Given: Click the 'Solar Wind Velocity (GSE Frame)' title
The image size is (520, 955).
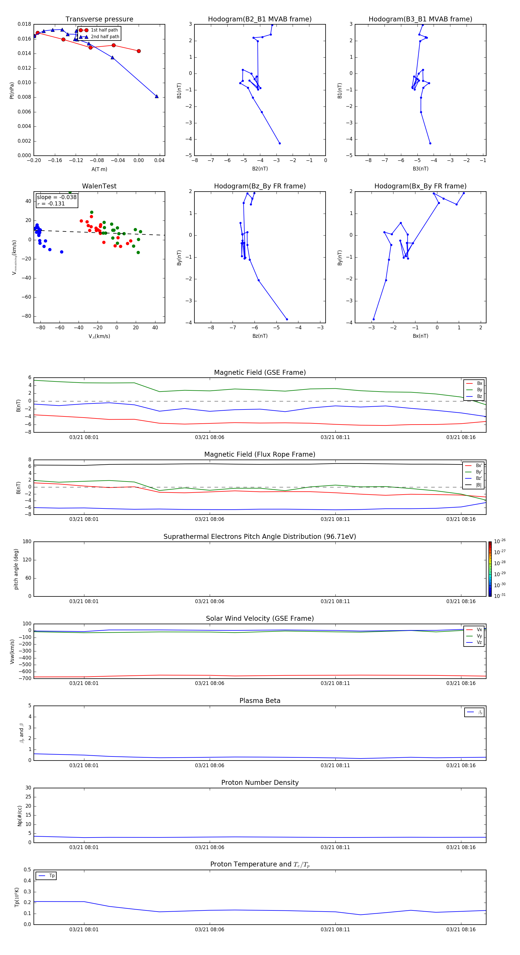Looking at the screenshot, I should pyautogui.click(x=260, y=618).
